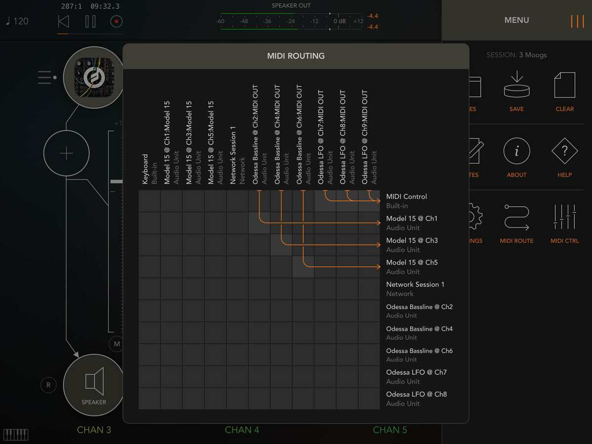Toggle the M mute button on the channel

tap(116, 344)
